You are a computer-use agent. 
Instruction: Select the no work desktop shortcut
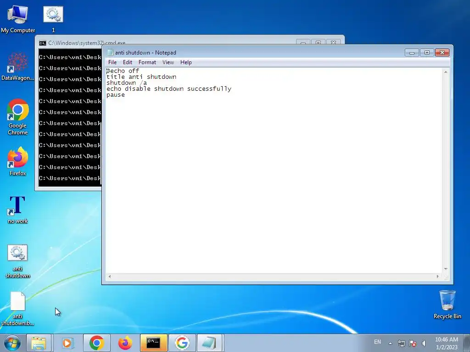click(18, 210)
